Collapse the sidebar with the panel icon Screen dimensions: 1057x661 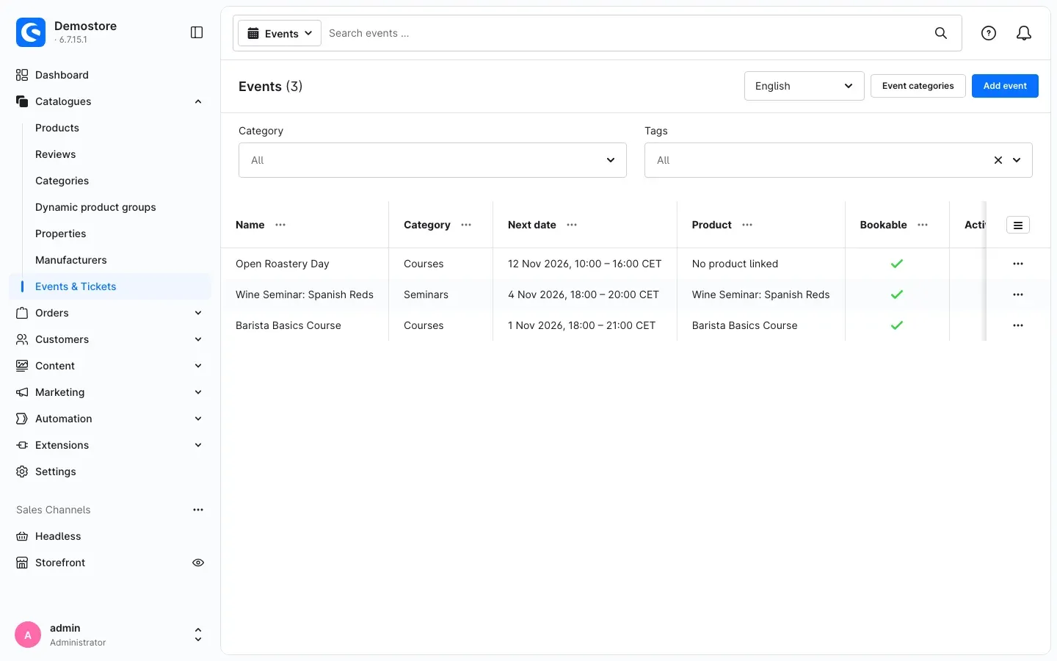[x=197, y=32]
